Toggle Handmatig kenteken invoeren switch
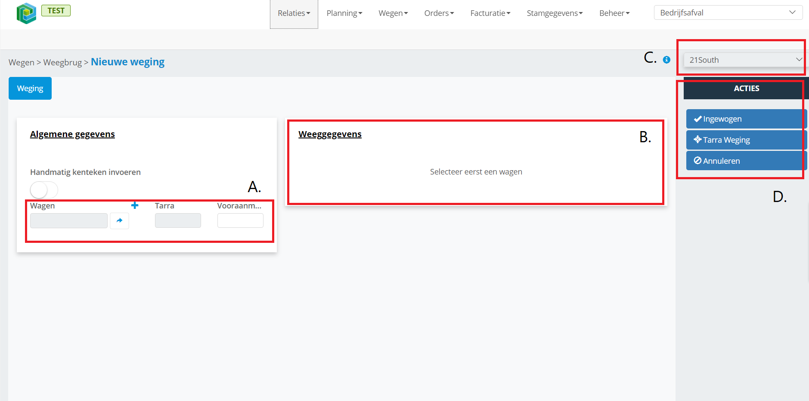Image resolution: width=809 pixels, height=401 pixels. click(x=44, y=190)
